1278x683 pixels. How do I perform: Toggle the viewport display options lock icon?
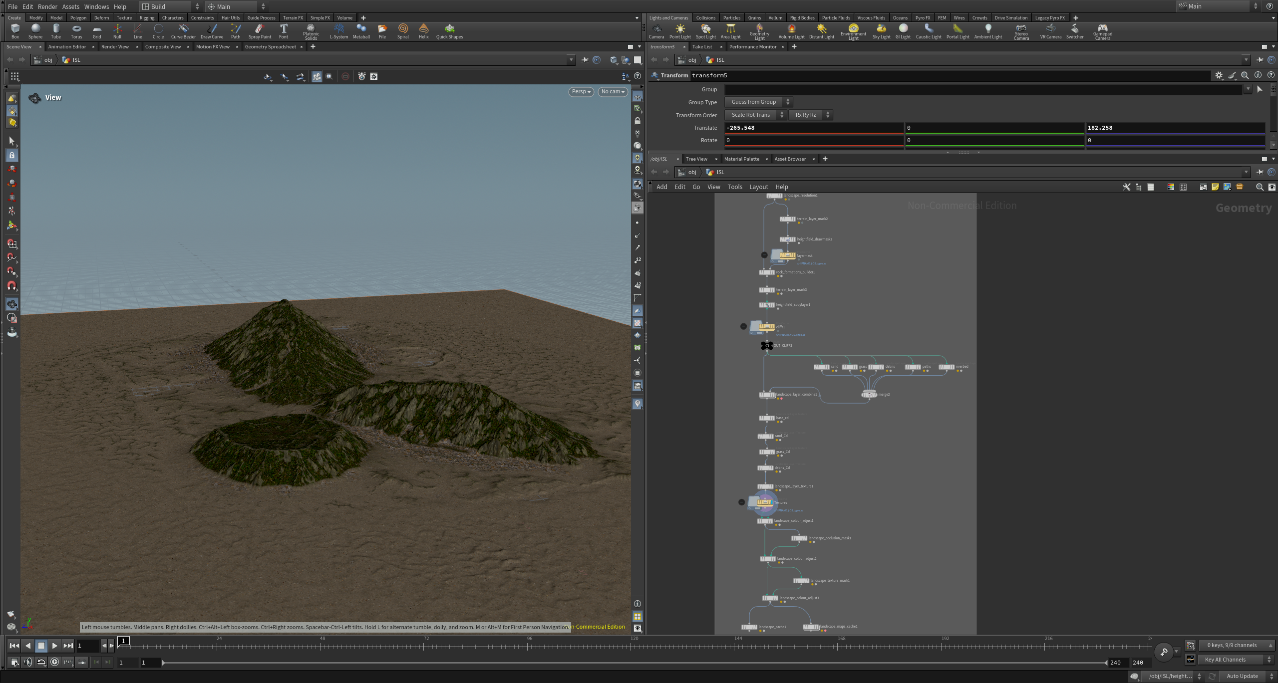[638, 121]
